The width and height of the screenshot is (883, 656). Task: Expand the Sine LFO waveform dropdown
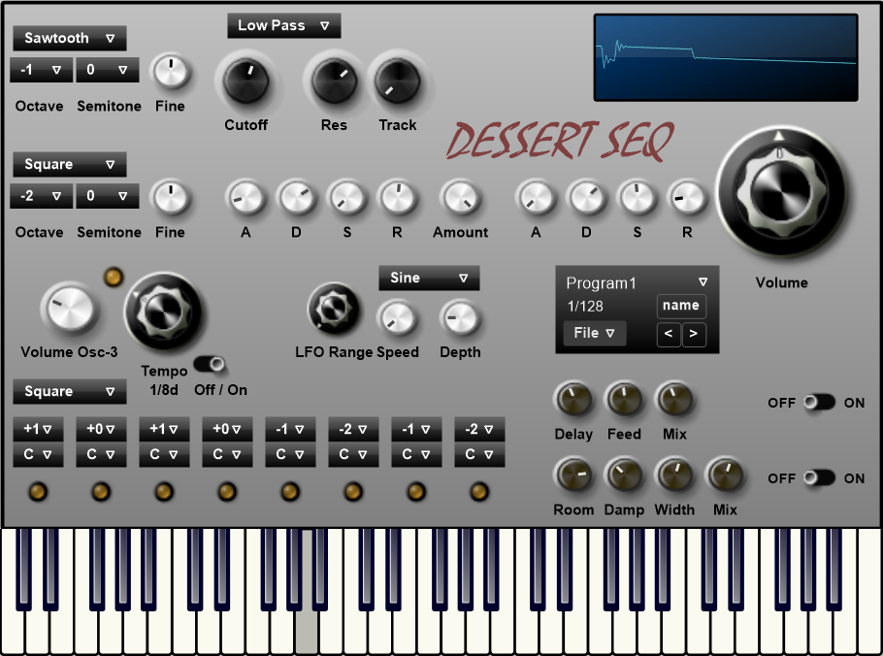click(x=429, y=279)
